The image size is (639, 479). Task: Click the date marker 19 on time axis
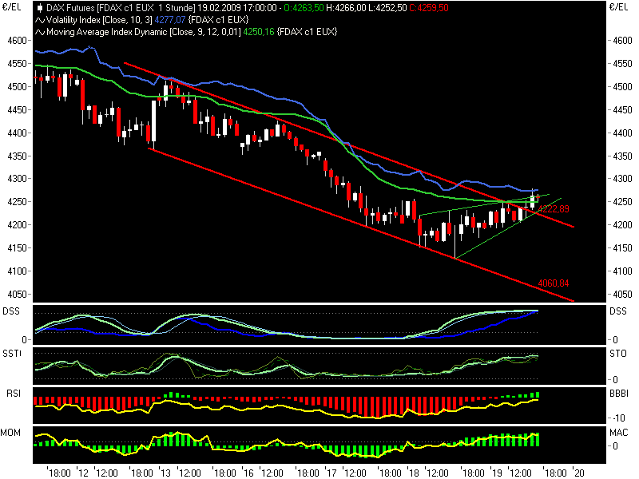pos(498,473)
